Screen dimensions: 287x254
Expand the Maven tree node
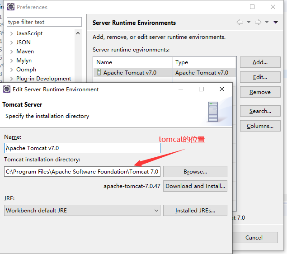(12, 52)
